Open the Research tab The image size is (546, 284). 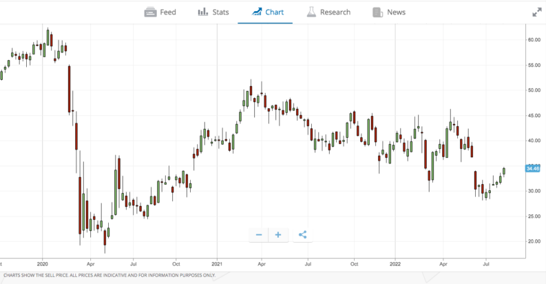(328, 12)
